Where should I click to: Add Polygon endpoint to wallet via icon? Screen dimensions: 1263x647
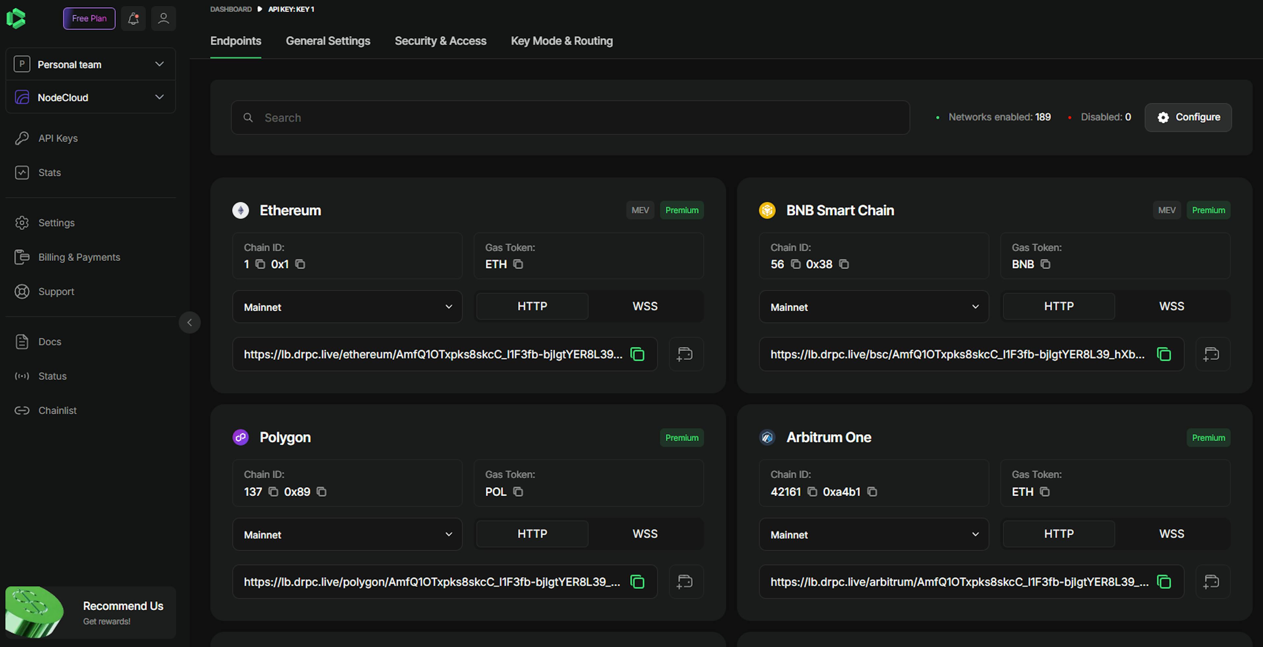coord(685,582)
